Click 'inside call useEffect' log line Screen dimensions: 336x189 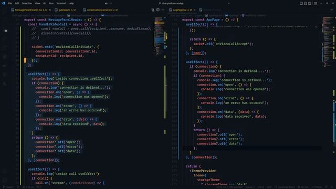coord(66,174)
